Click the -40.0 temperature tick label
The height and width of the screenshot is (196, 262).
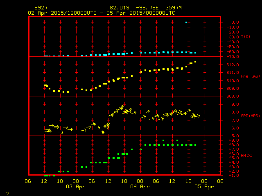[x=233, y=42]
